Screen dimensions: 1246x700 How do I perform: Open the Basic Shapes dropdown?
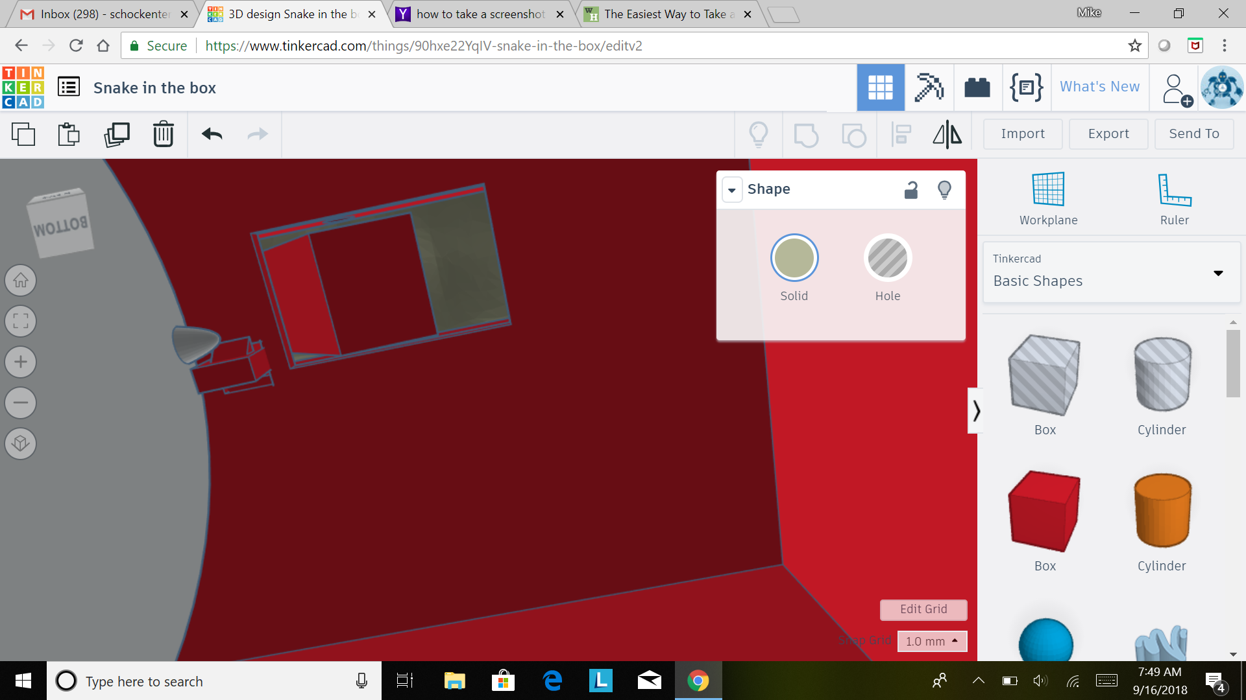click(x=1112, y=272)
